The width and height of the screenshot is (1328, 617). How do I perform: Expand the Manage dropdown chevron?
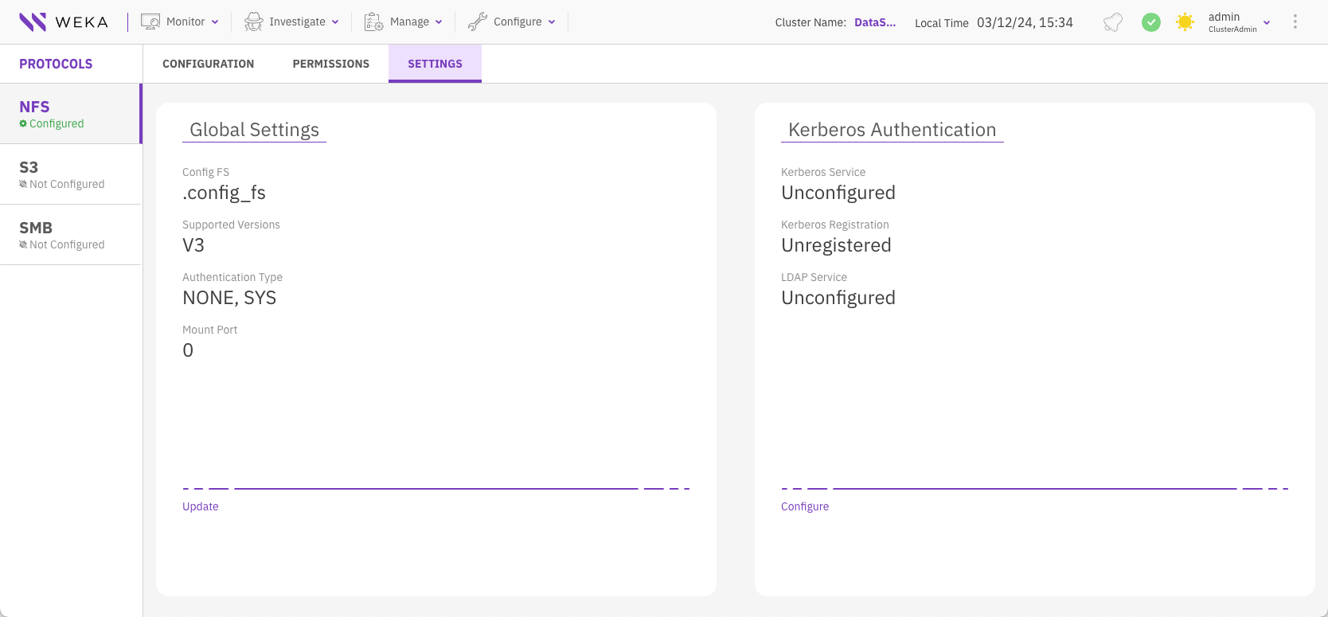pos(439,22)
